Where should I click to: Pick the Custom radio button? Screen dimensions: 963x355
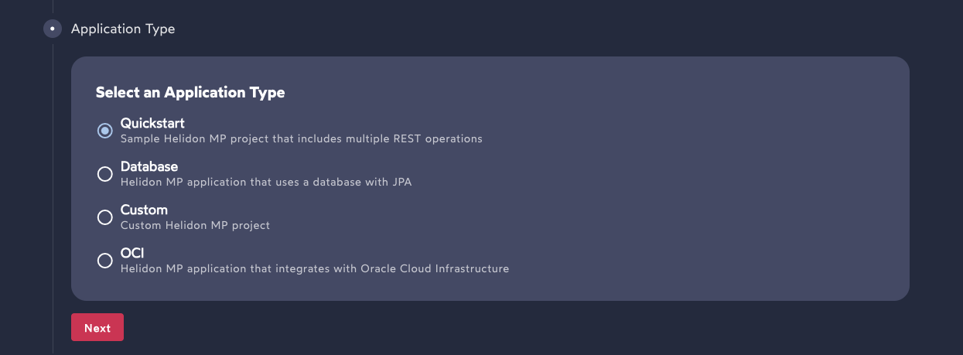tap(105, 217)
